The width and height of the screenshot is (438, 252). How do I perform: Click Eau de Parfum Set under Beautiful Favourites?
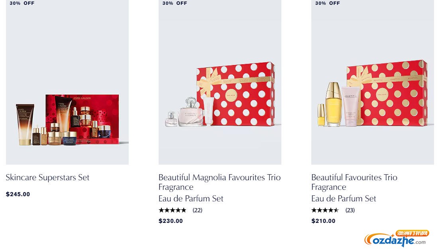[344, 199]
